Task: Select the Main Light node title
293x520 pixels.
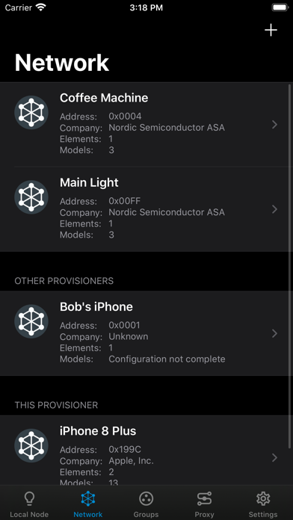Action: 89,182
